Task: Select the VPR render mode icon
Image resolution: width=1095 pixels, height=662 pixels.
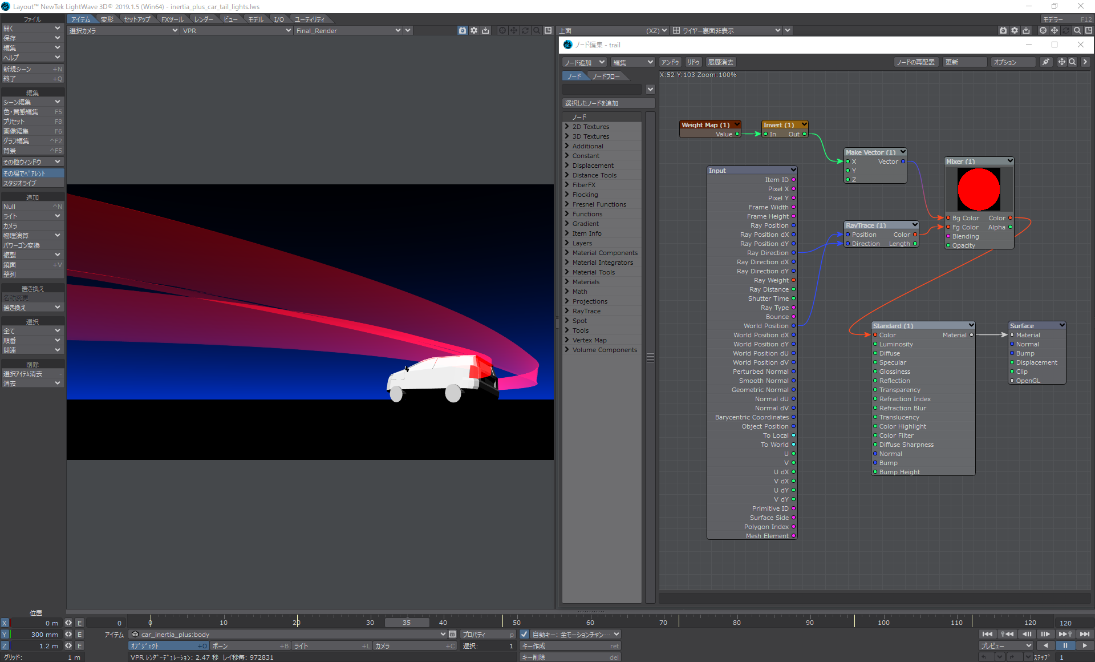Action: coord(461,30)
